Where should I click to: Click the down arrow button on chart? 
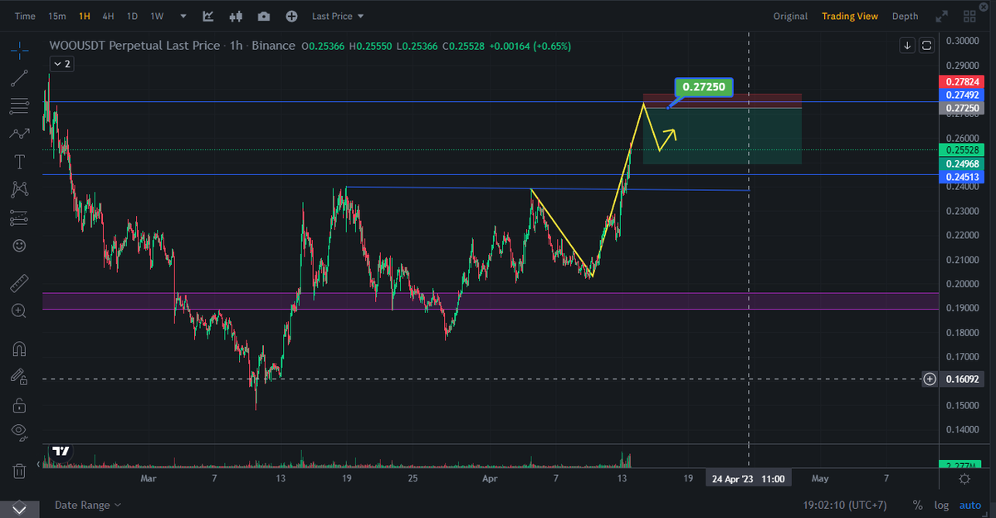click(908, 45)
